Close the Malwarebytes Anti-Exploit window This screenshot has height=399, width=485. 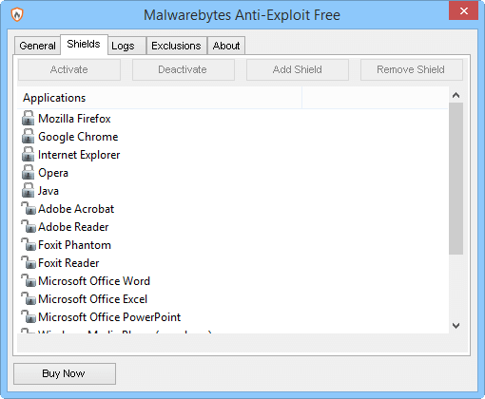click(463, 11)
